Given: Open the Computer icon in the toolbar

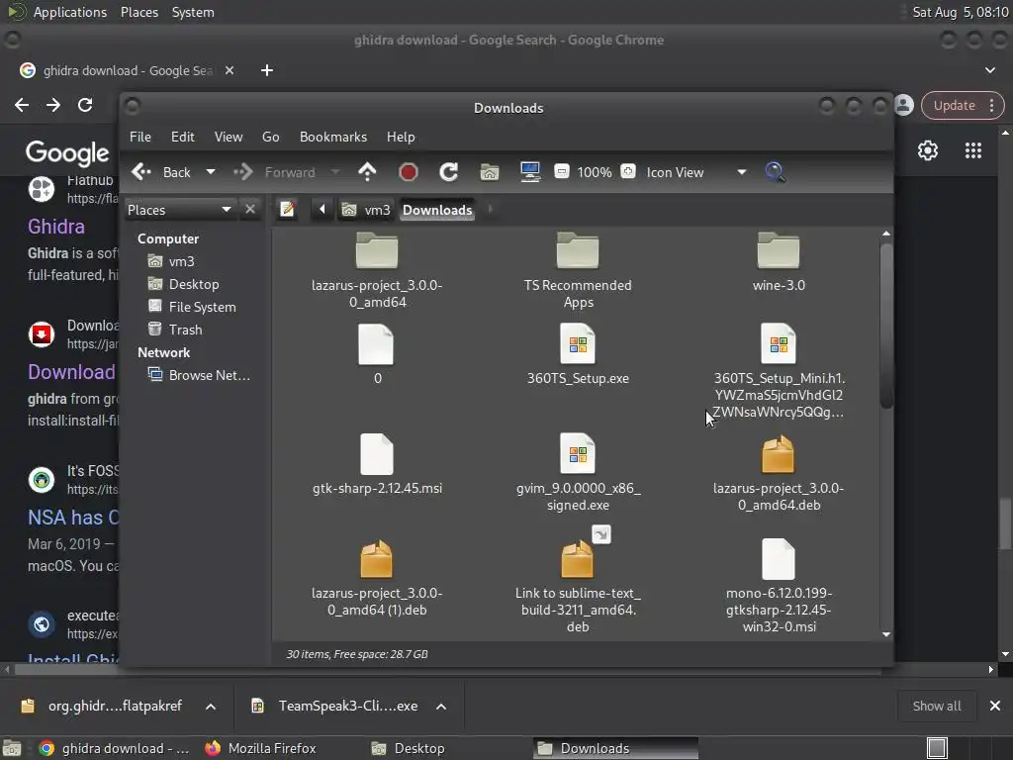Looking at the screenshot, I should click(x=530, y=172).
